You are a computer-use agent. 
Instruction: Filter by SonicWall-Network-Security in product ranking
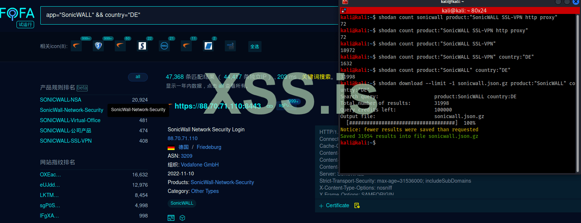click(x=72, y=110)
